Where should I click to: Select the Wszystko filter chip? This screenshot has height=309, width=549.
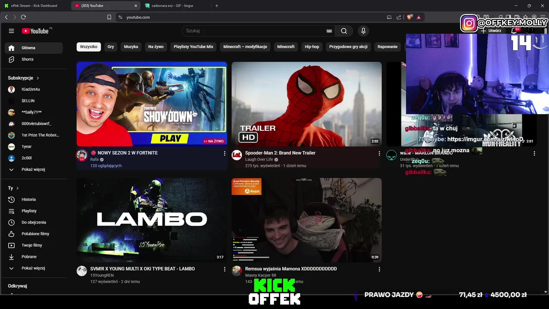pyautogui.click(x=89, y=47)
